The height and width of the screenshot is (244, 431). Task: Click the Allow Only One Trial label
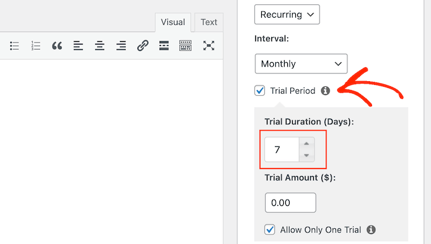[x=321, y=229]
